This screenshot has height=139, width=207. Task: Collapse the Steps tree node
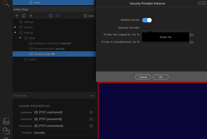pos(20,38)
